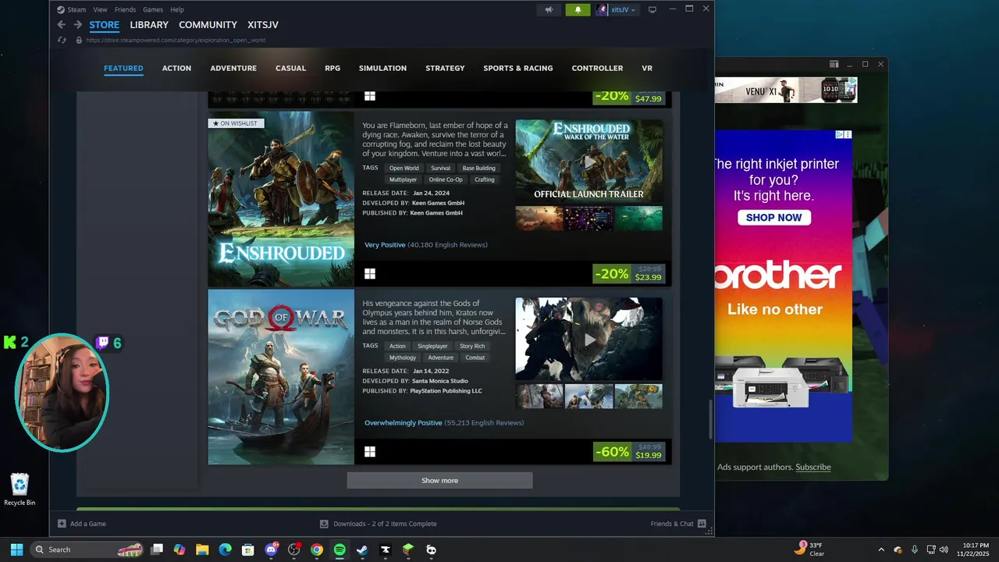The height and width of the screenshot is (562, 999).
Task: Click the Show more button
Action: [x=439, y=481]
